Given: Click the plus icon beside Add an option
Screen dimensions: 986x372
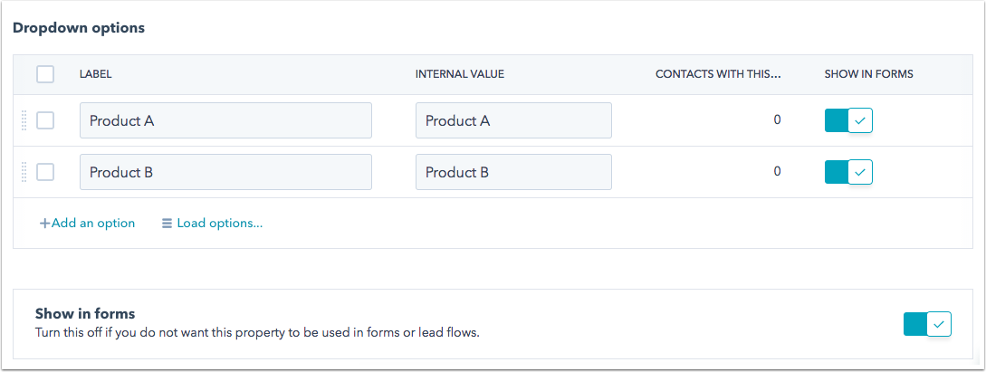Looking at the screenshot, I should pyautogui.click(x=44, y=223).
